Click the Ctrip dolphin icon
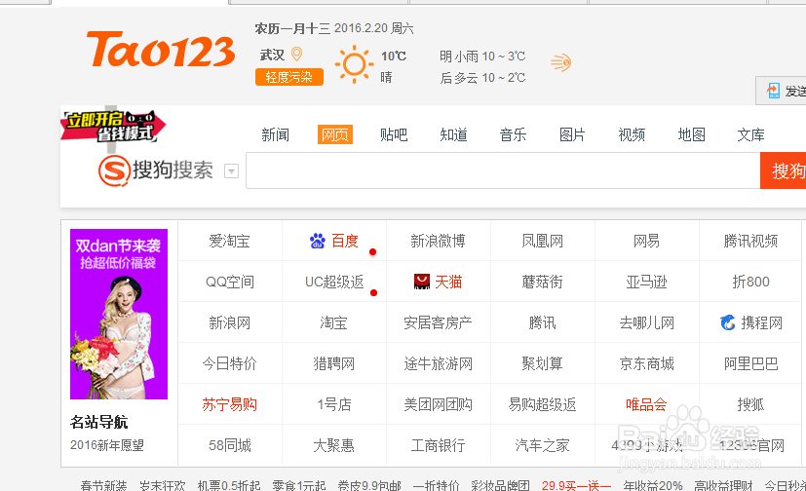This screenshot has height=491, width=806. tap(728, 322)
